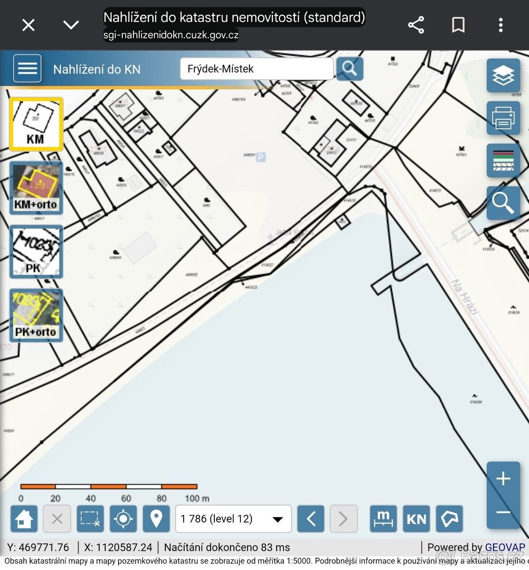Zoom in using the plus button
Image resolution: width=529 pixels, height=570 pixels.
(503, 478)
